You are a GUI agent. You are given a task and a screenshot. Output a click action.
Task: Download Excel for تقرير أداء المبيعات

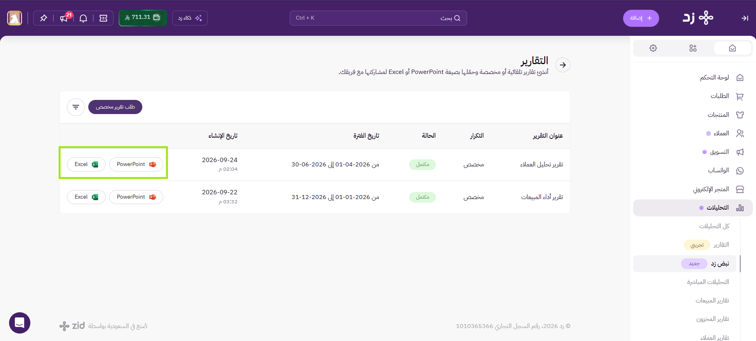(x=86, y=197)
